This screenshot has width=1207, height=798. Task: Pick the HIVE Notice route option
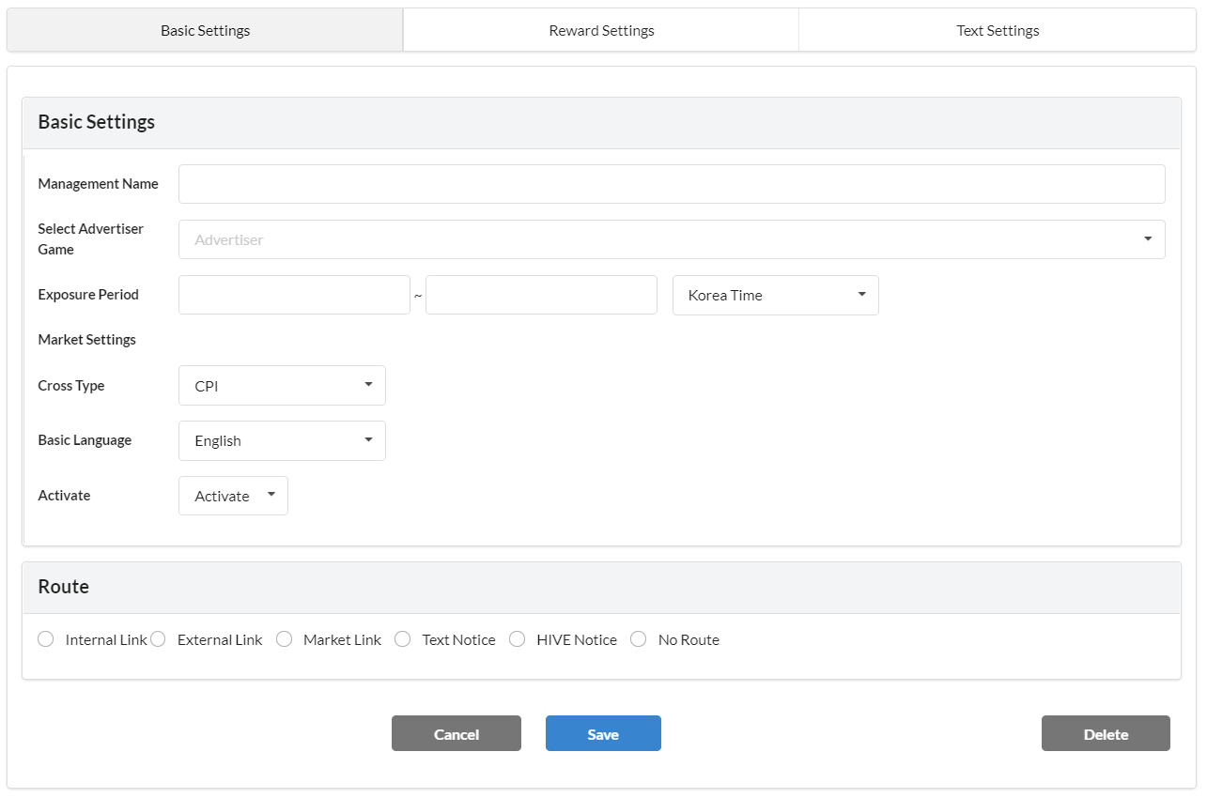coord(517,639)
